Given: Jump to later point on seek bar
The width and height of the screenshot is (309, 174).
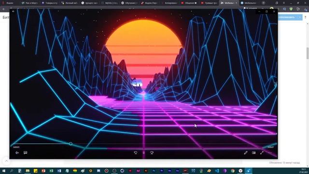Looking at the screenshot, I should pyautogui.click(x=173, y=144).
